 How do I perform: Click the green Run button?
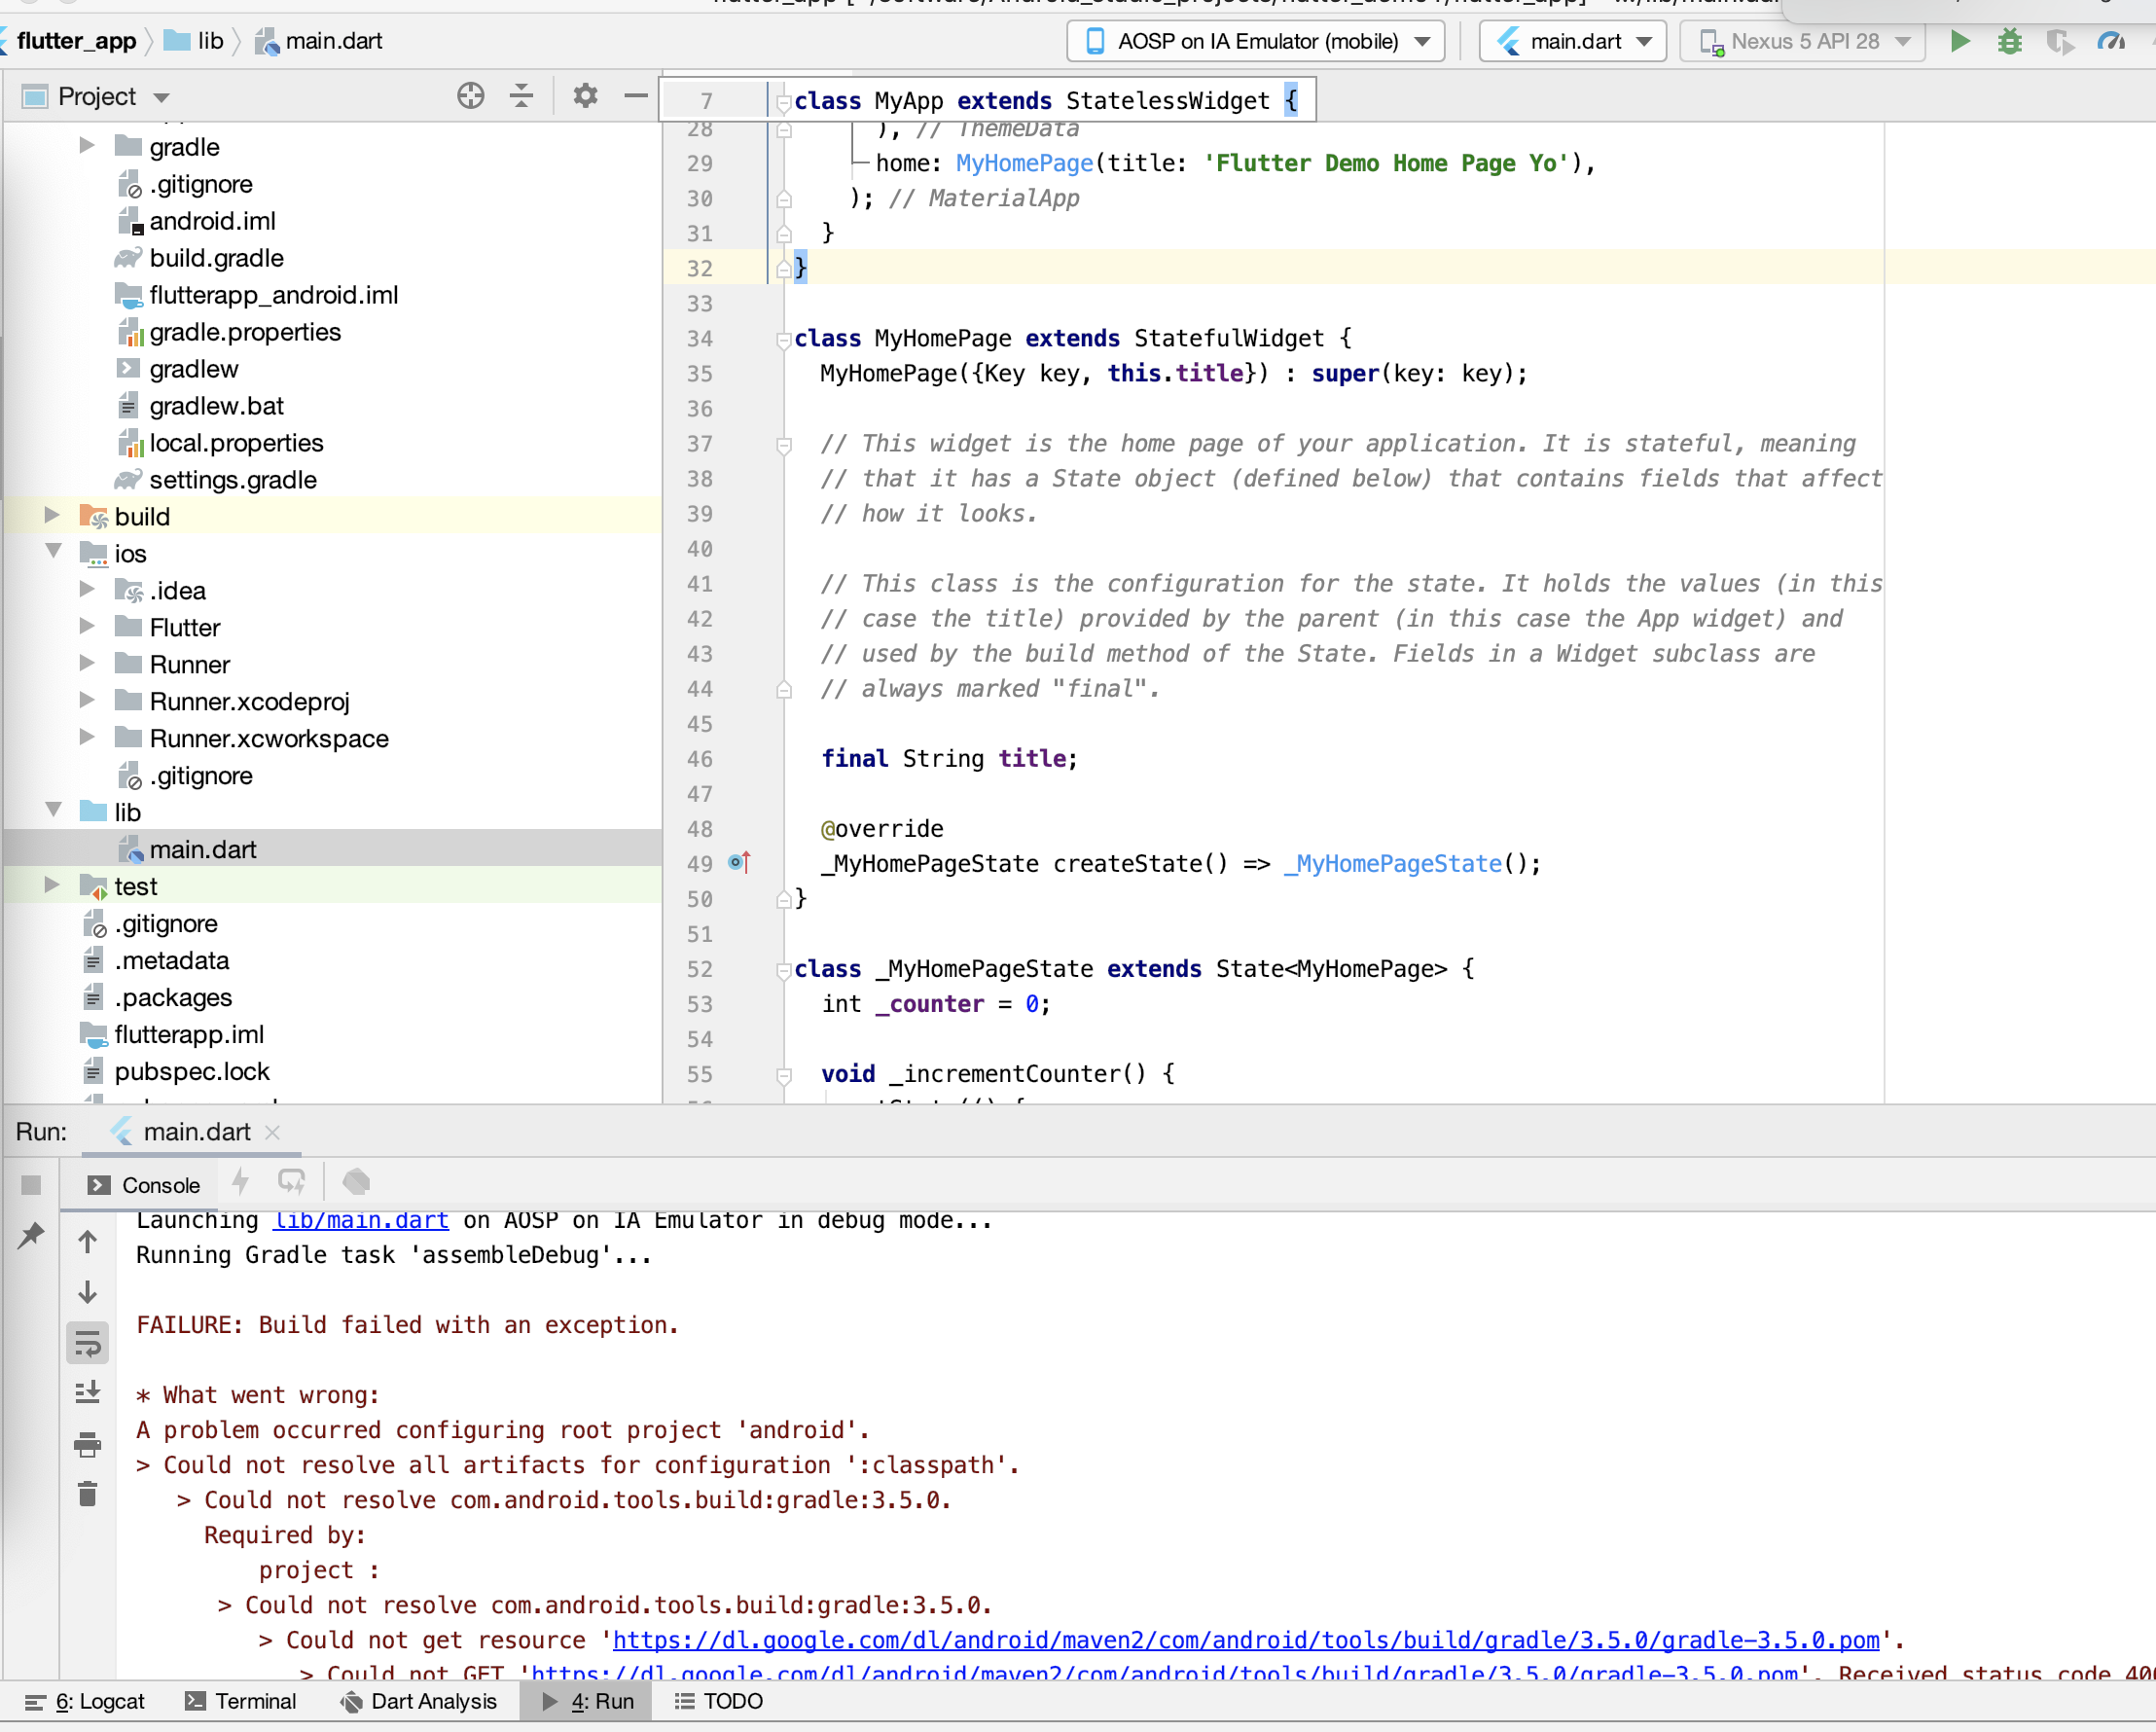coord(1960,41)
